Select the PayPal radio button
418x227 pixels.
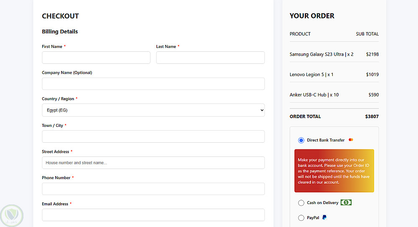301,218
